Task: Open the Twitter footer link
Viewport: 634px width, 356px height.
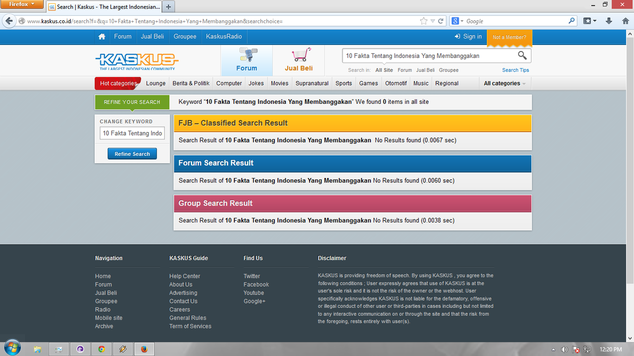Action: click(x=252, y=276)
